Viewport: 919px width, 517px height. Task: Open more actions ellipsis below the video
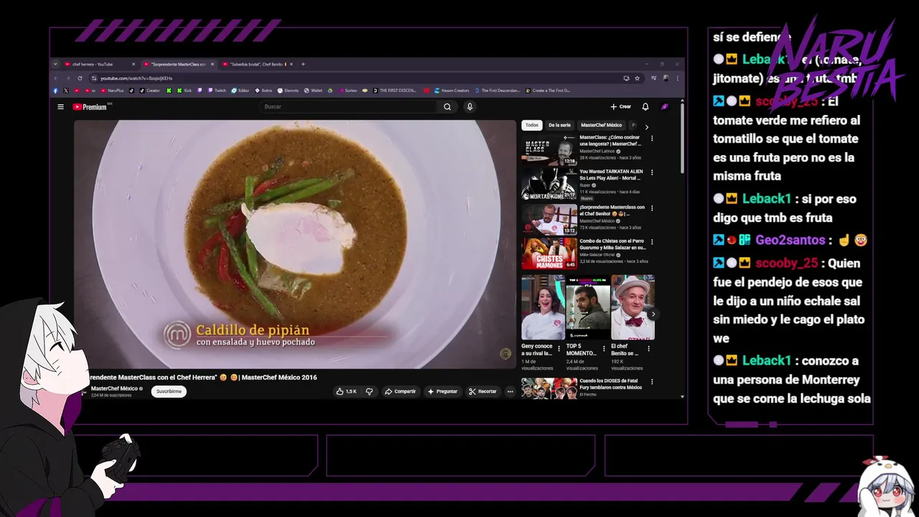point(510,391)
